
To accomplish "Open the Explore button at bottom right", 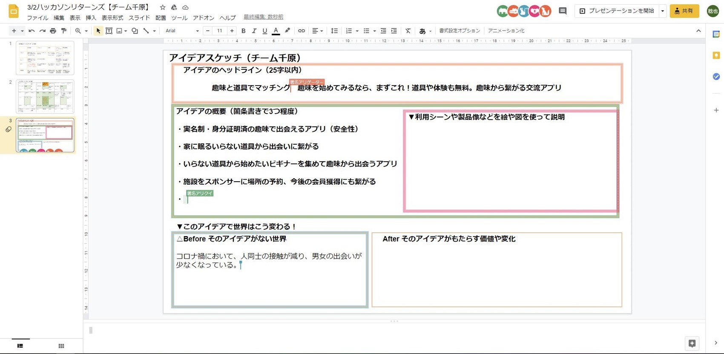I will (x=692, y=343).
